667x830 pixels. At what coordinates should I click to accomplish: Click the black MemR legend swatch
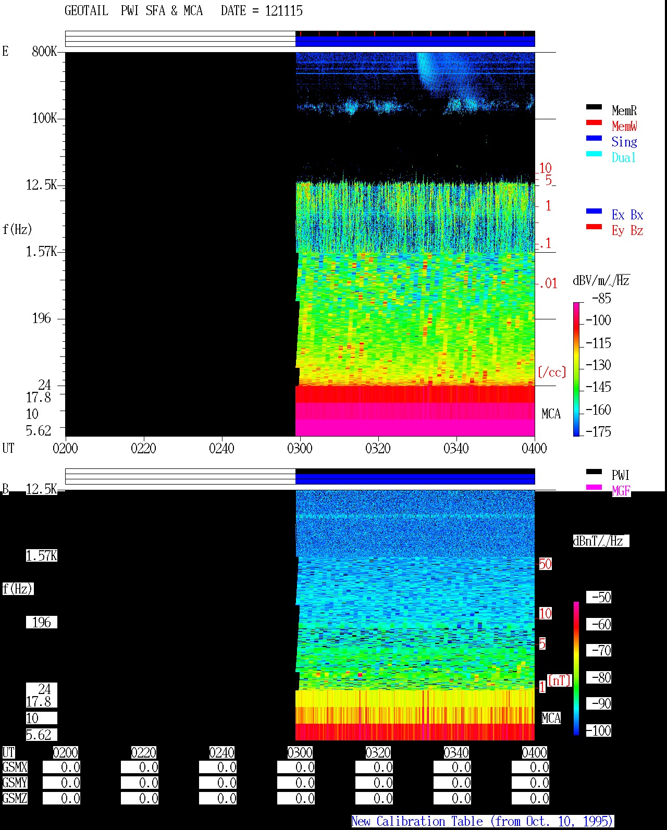point(594,107)
